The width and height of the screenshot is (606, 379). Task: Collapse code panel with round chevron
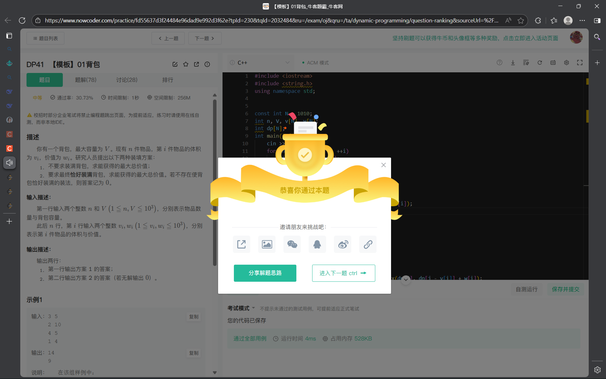(x=406, y=280)
